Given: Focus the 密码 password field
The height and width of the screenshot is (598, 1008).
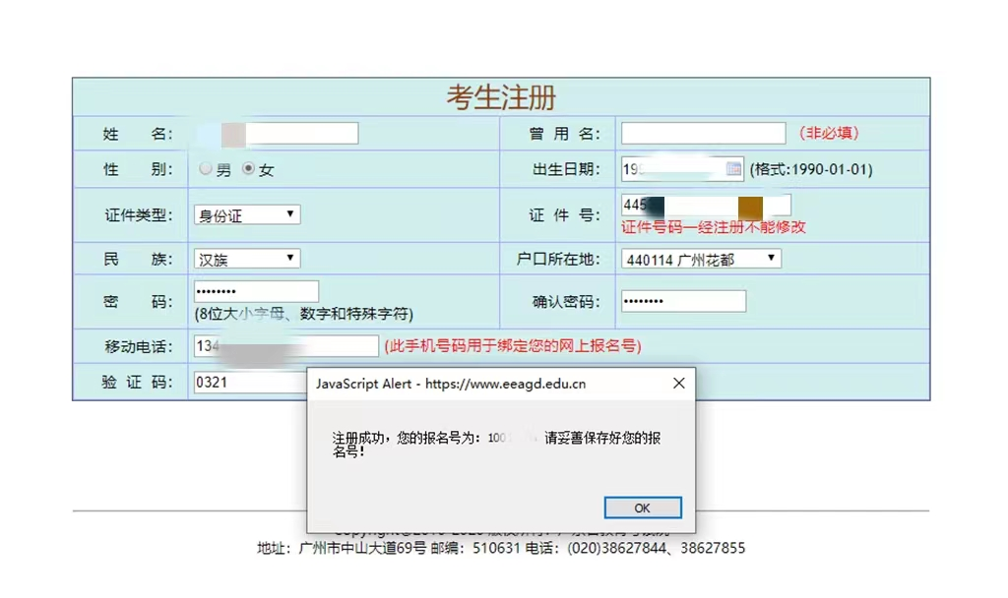Looking at the screenshot, I should [256, 291].
